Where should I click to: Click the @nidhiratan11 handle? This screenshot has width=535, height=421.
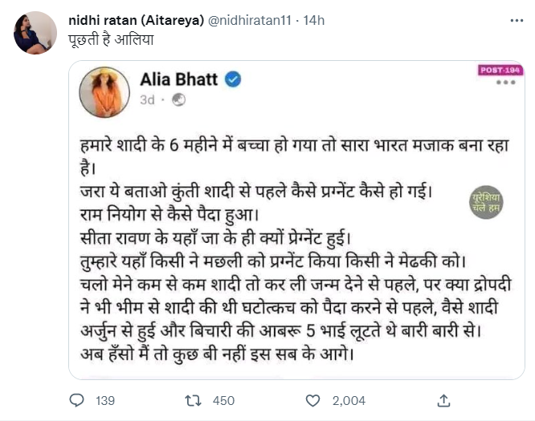tap(248, 19)
